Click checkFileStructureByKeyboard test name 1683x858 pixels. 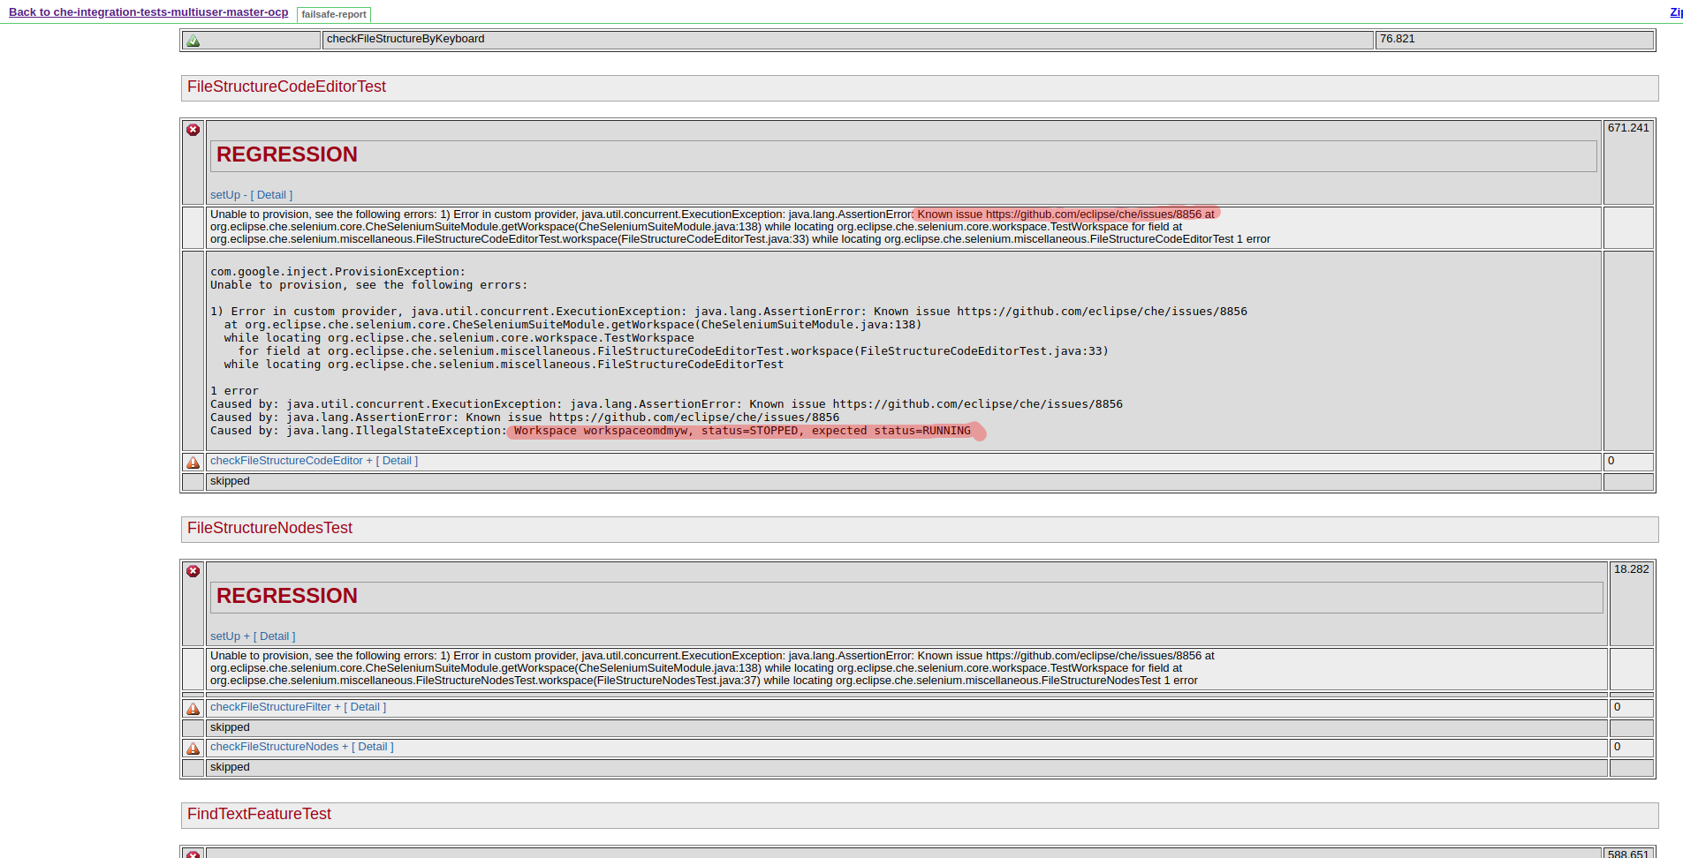[x=406, y=39]
